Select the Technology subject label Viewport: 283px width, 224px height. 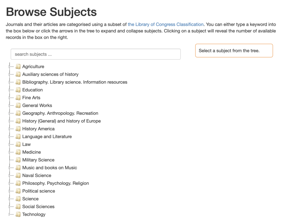(x=34, y=214)
